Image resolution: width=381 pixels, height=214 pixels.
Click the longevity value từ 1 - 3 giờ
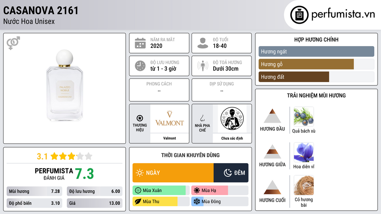(163, 69)
